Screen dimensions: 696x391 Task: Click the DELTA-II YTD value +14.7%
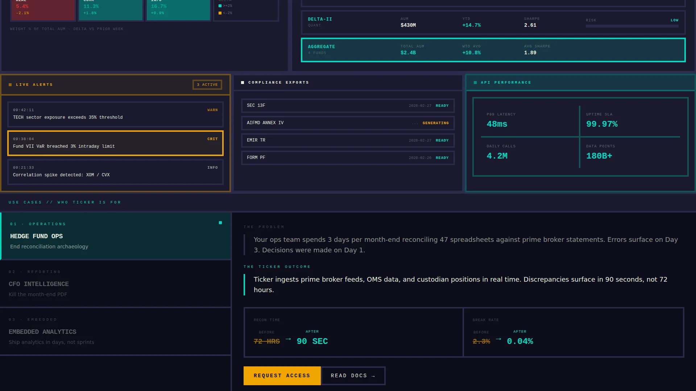[471, 25]
